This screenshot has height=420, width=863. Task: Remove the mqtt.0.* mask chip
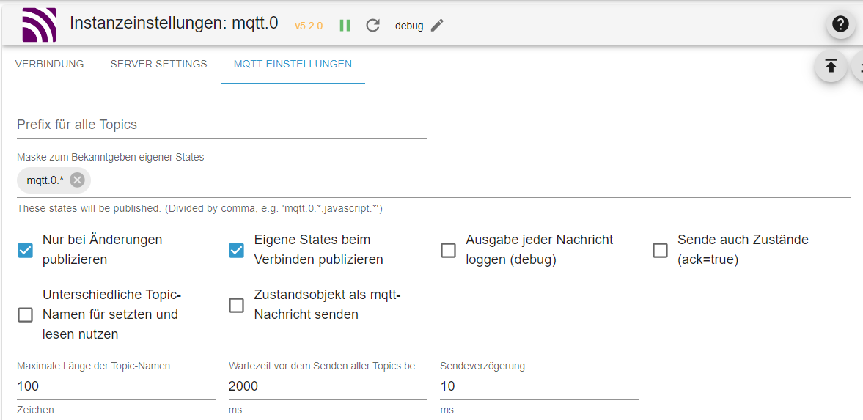(x=77, y=180)
